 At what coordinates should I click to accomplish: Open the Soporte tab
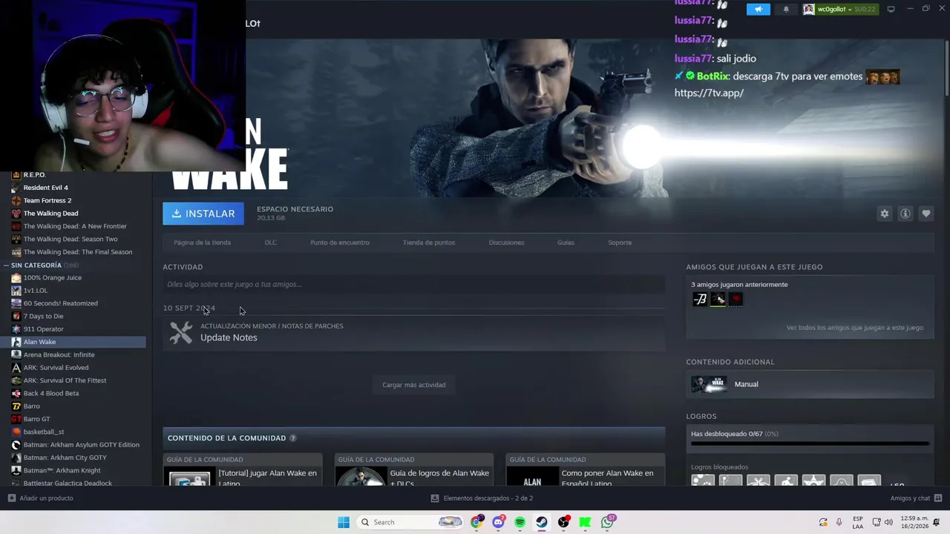(x=620, y=243)
